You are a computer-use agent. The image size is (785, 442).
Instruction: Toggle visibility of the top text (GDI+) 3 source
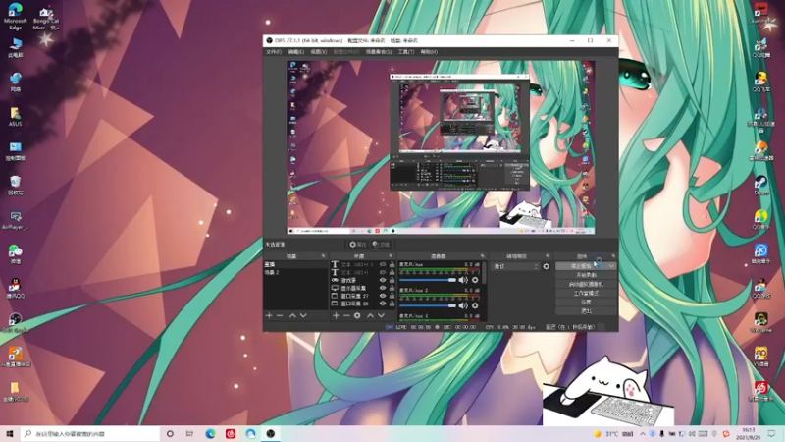383,264
